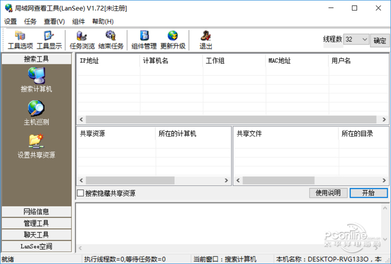
Task: Click the 共享资源 list scroll-right arrow
Action: tap(226, 180)
